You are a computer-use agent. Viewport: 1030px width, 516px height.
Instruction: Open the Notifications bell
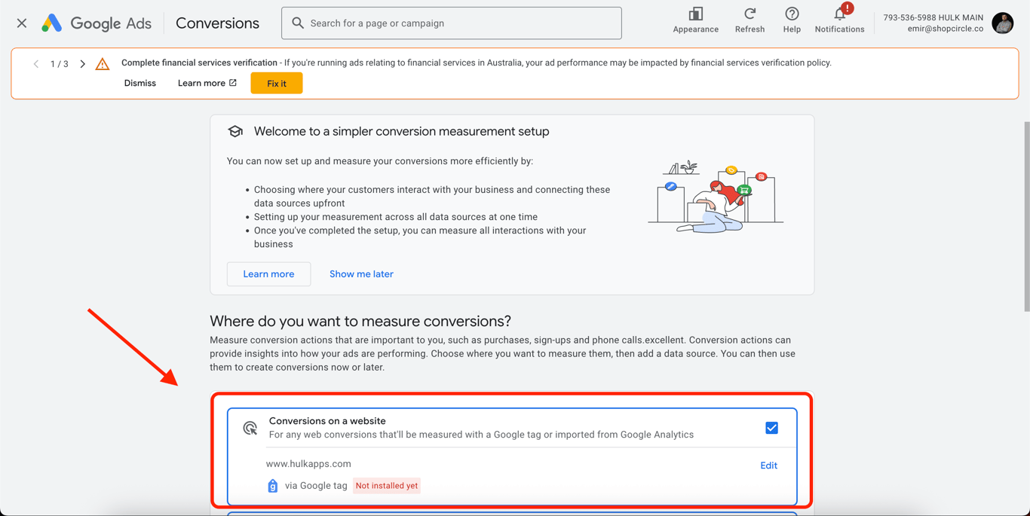(839, 14)
